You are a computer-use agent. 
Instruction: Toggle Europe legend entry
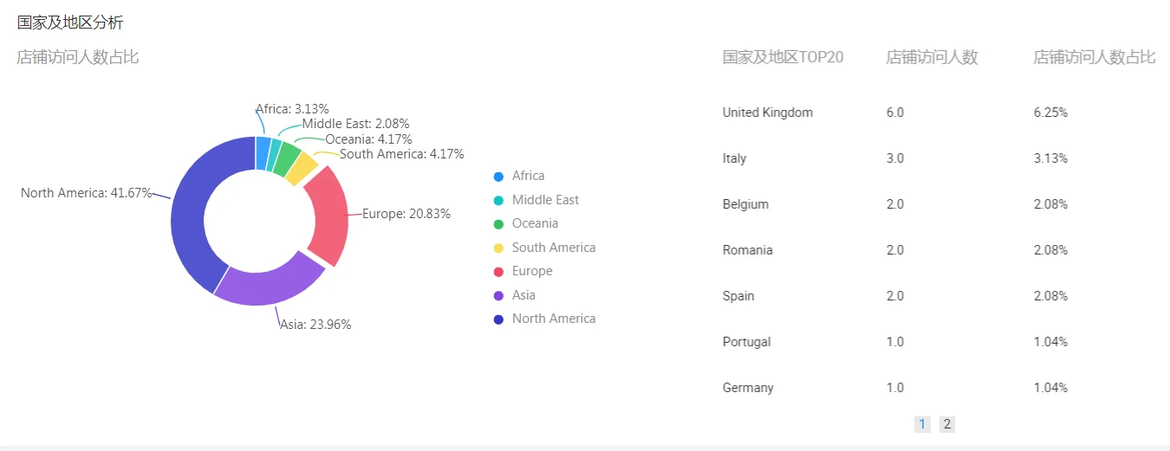(531, 271)
